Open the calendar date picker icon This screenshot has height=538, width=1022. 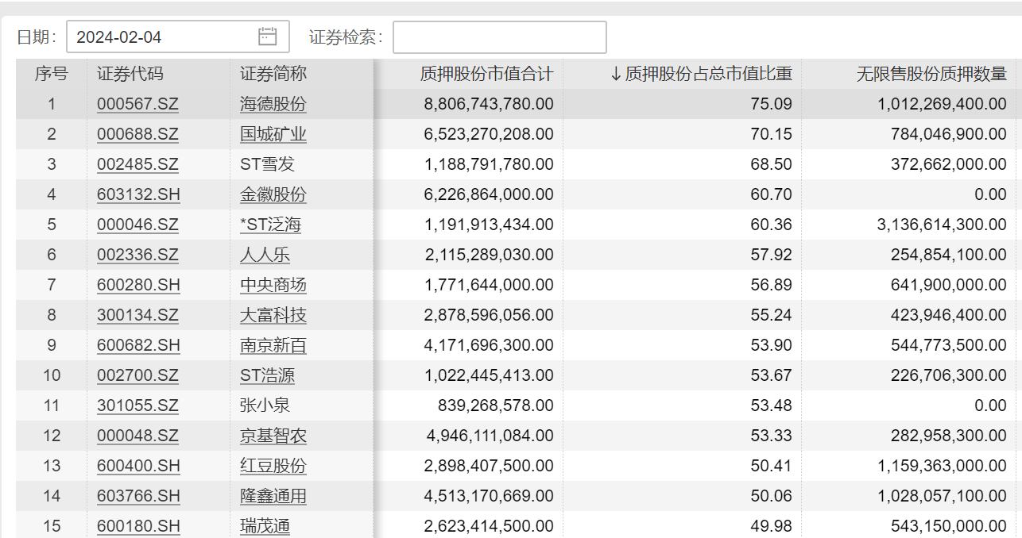267,36
